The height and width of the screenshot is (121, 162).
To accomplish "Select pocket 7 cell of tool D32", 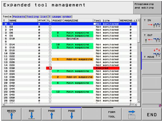I will (x=58, y=71).
